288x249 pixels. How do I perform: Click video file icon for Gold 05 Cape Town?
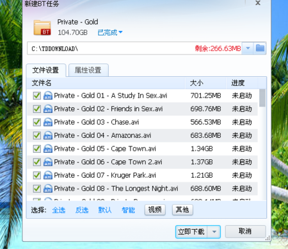[x=48, y=148]
